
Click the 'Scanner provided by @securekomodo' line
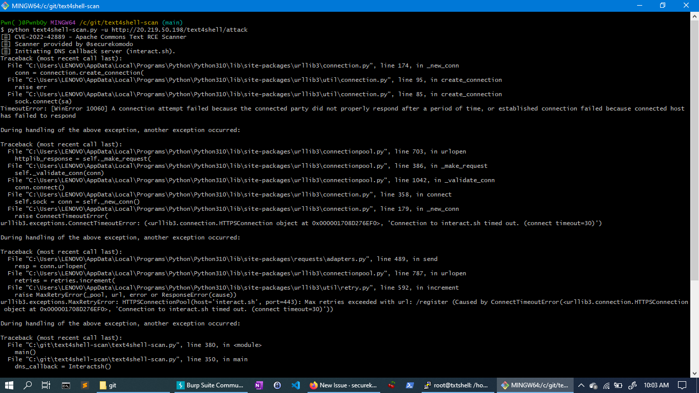[x=67, y=44]
